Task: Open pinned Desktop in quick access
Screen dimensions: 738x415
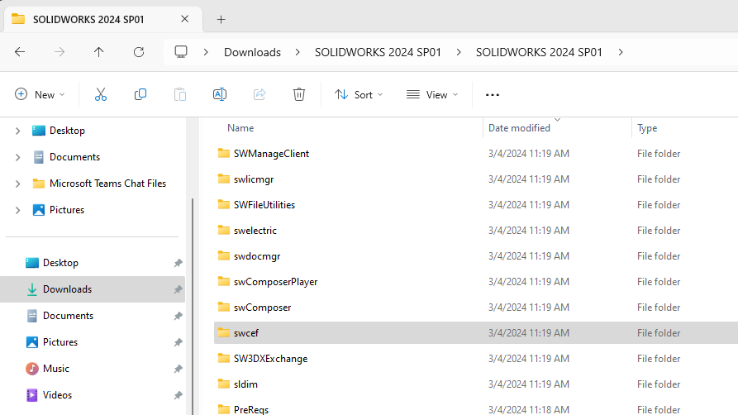Action: pyautogui.click(x=60, y=263)
